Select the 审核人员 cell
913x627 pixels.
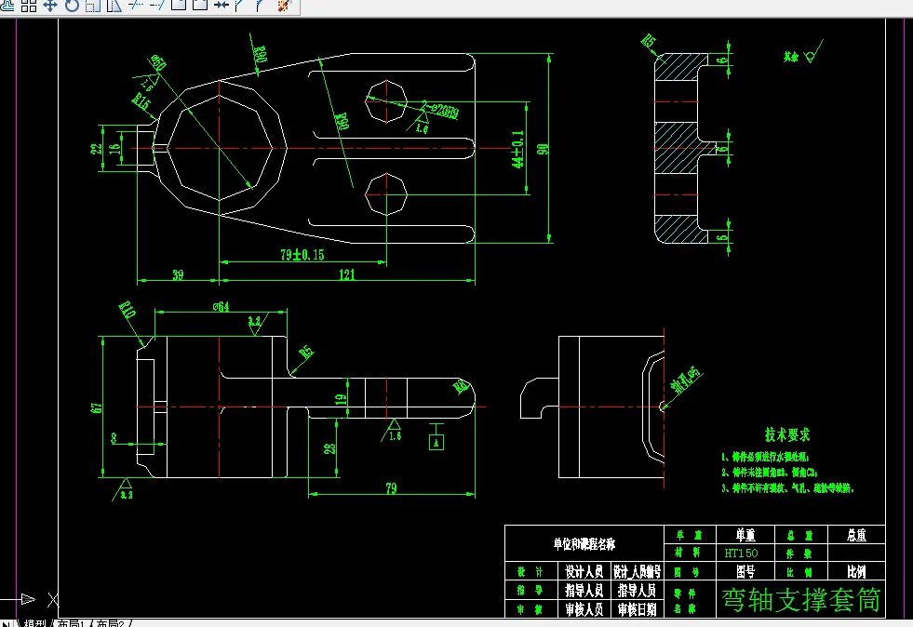pyautogui.click(x=584, y=609)
